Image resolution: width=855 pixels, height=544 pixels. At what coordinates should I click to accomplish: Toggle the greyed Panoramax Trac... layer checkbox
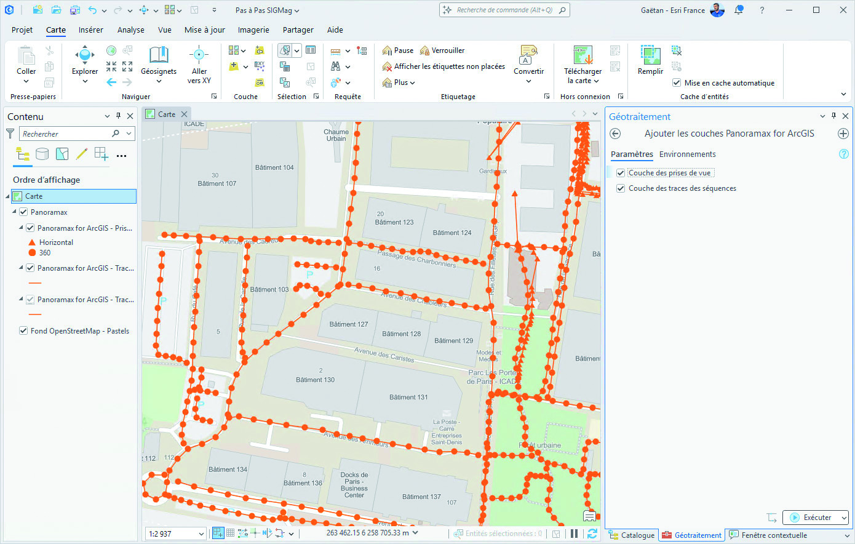tap(30, 300)
